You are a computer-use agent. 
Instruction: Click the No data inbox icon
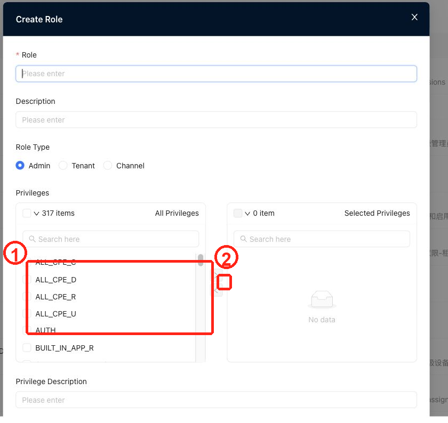[x=322, y=299]
